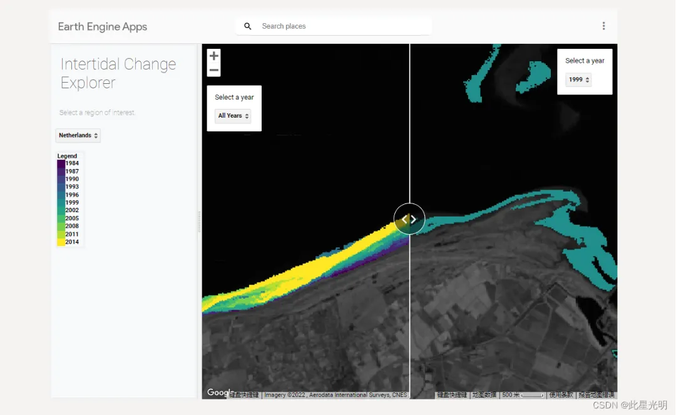Image resolution: width=676 pixels, height=415 pixels.
Task: Click the Legend heading
Action: tap(67, 156)
